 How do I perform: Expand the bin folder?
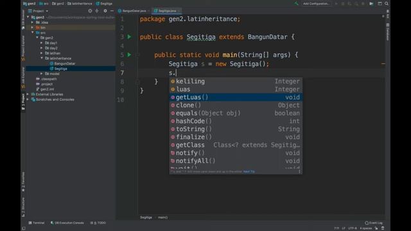(x=33, y=28)
